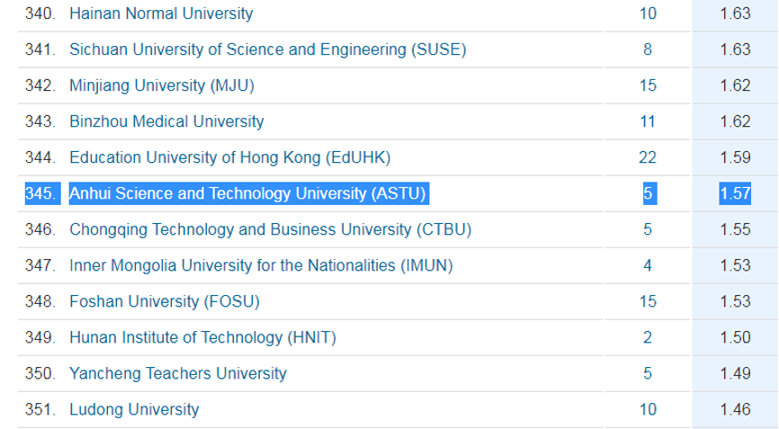Click the 1.57 score in highlighted row

click(735, 193)
